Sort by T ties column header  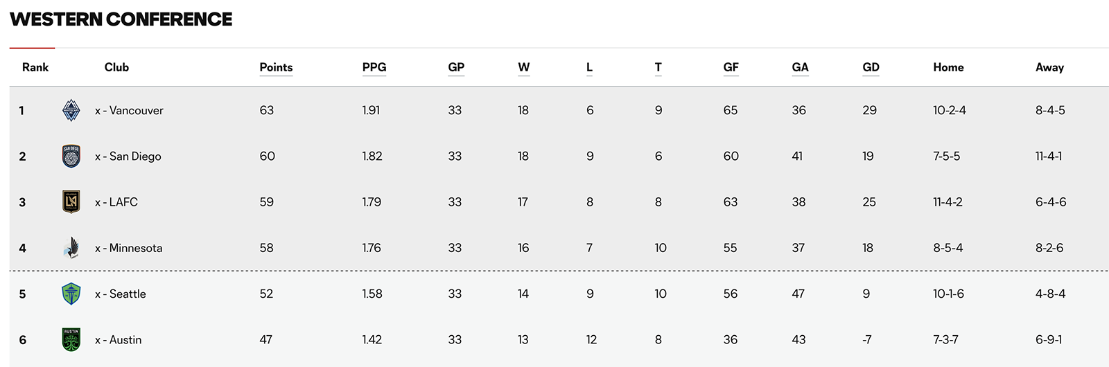[x=658, y=67]
